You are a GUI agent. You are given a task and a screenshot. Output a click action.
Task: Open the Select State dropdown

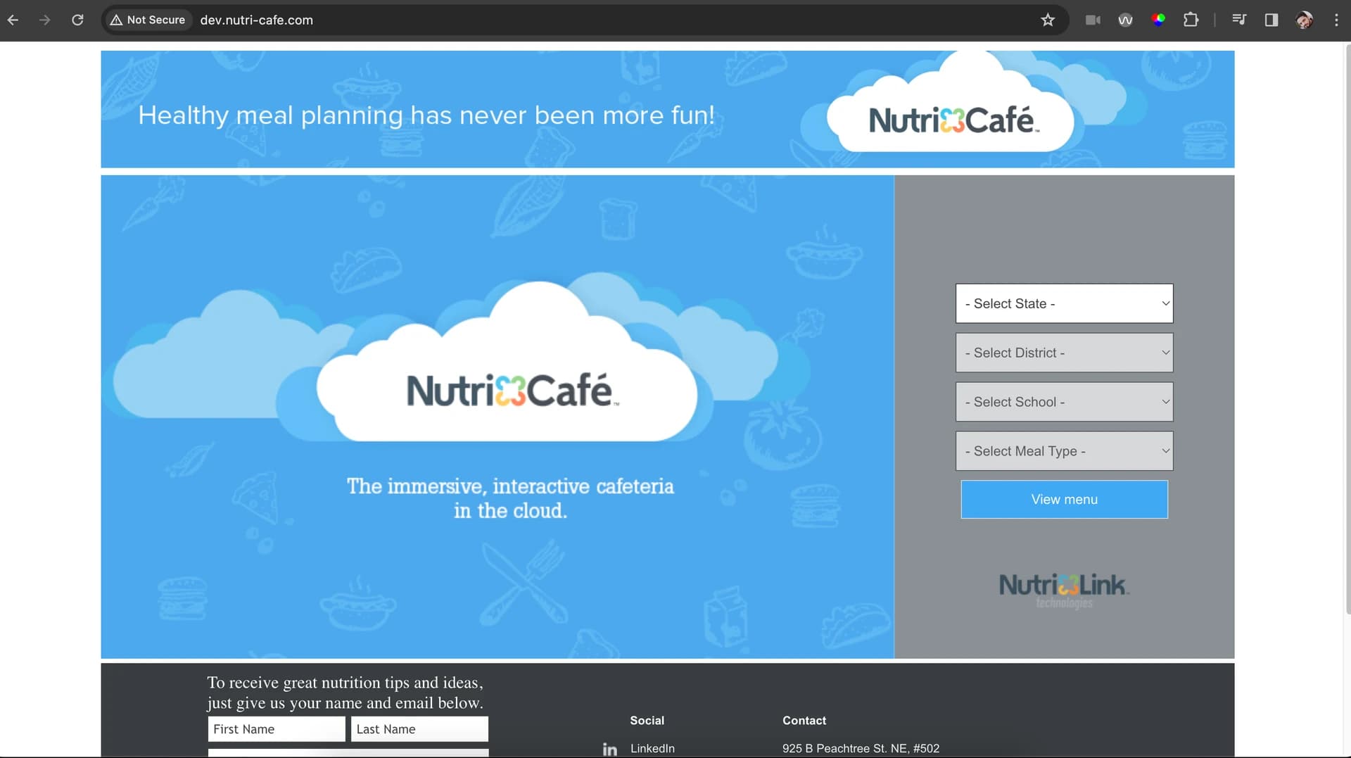coord(1064,303)
